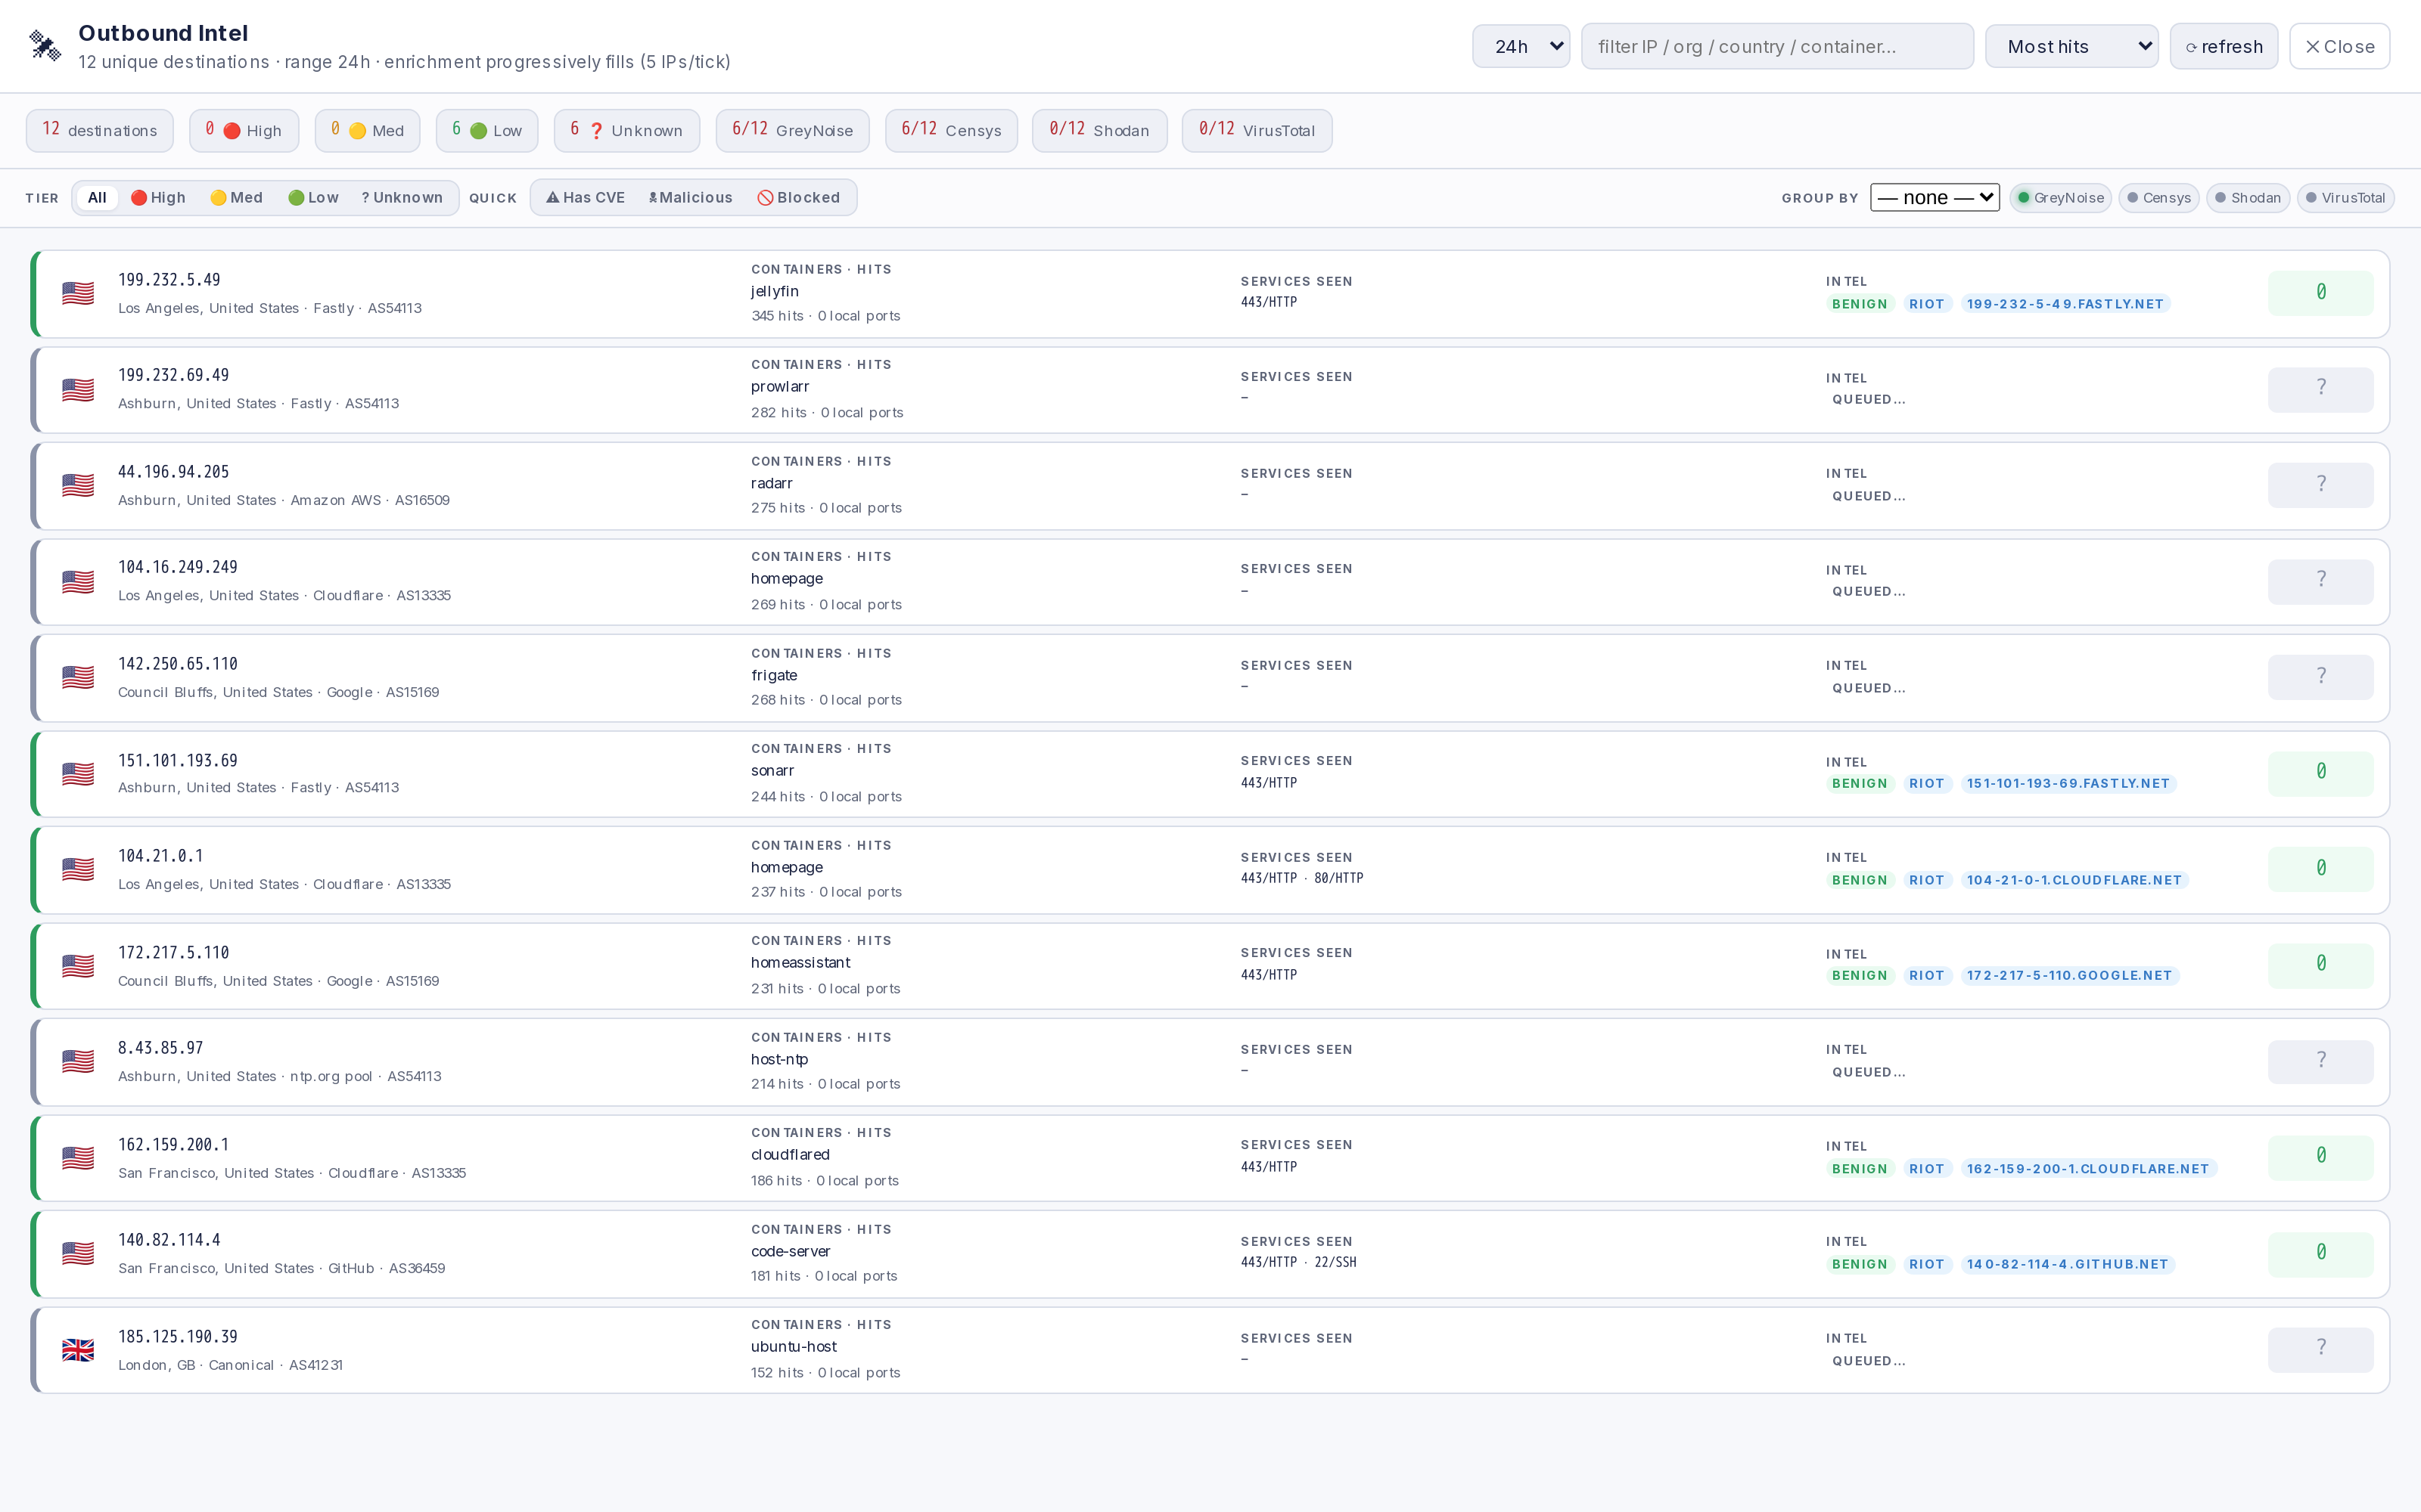Screen dimensions: 2421x1512
Task: Click the US flag next to 172.217.5.110
Action: tap(78, 965)
